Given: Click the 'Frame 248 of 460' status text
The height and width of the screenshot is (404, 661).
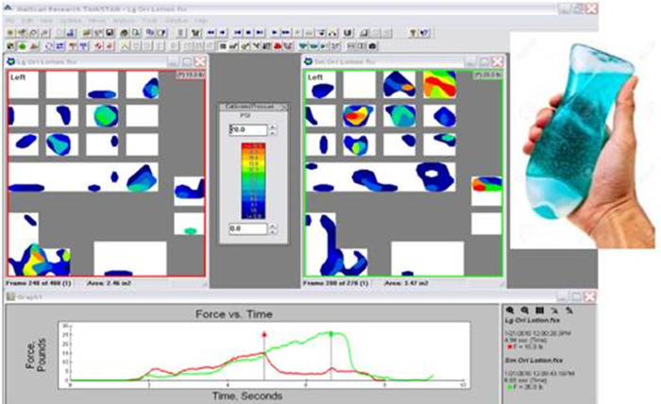Looking at the screenshot, I should 39,283.
